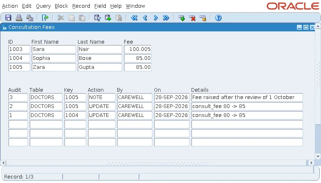Click the Key field in audit row 2
This screenshot has width=321, height=183.
point(75,106)
